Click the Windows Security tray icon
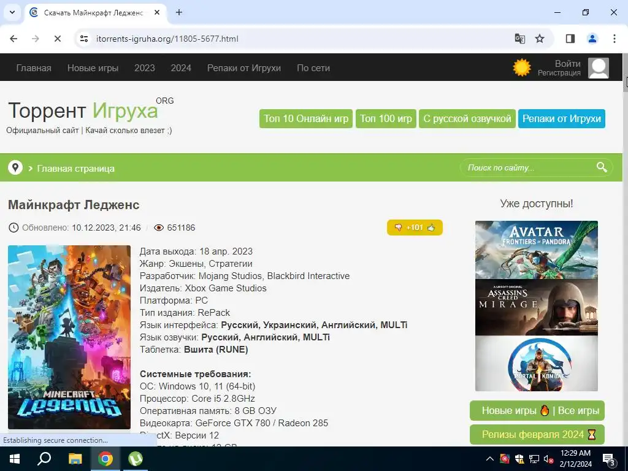The height and width of the screenshot is (471, 628). click(x=519, y=459)
